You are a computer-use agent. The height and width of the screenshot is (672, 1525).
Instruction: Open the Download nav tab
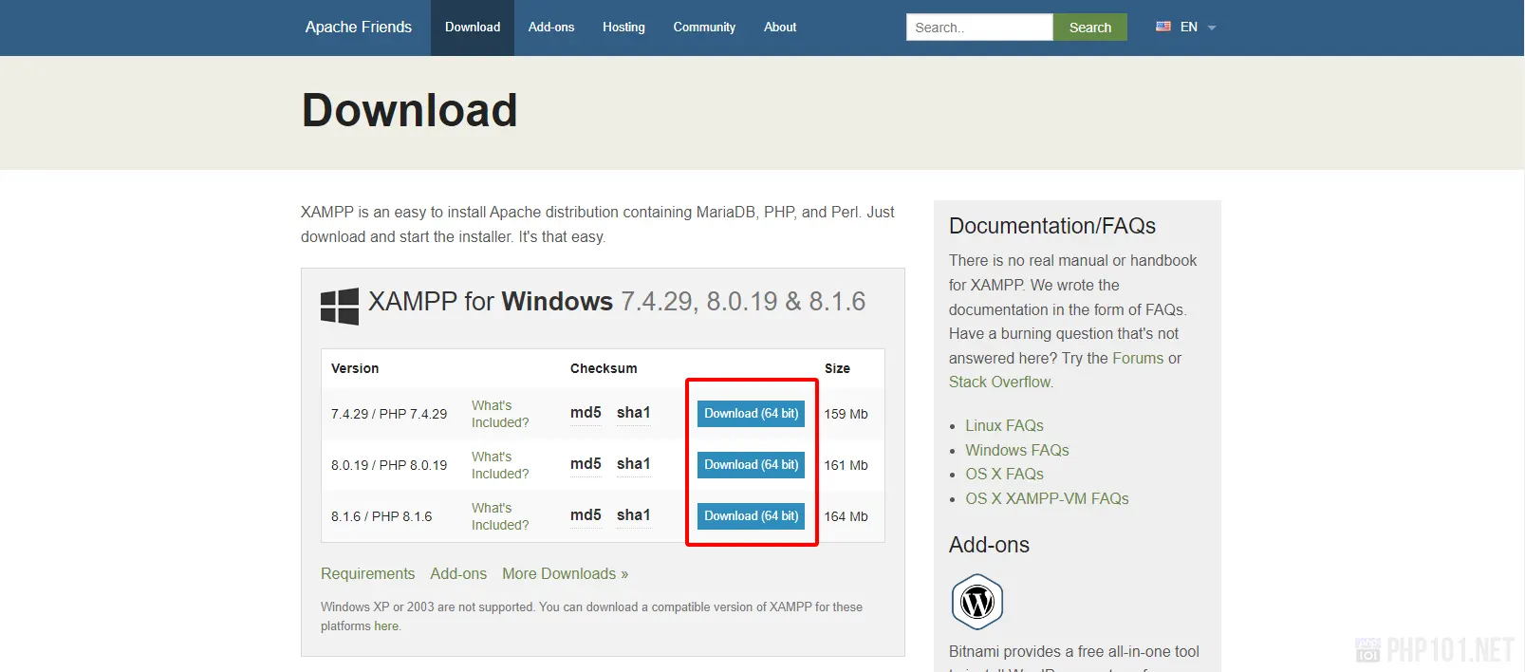(x=472, y=28)
